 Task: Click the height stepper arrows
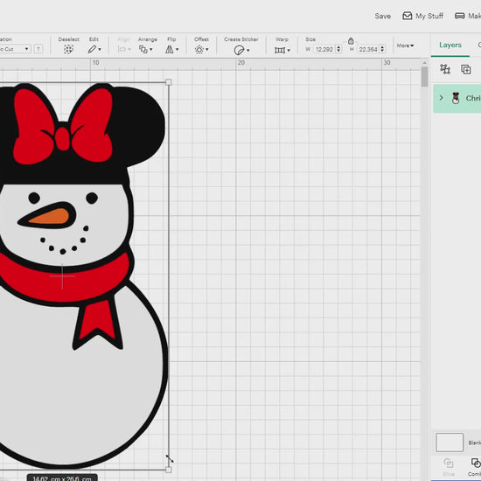pyautogui.click(x=382, y=49)
